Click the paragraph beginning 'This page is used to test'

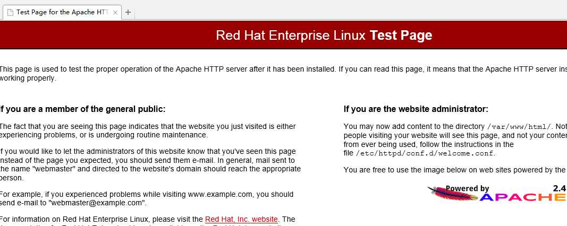(x=284, y=74)
